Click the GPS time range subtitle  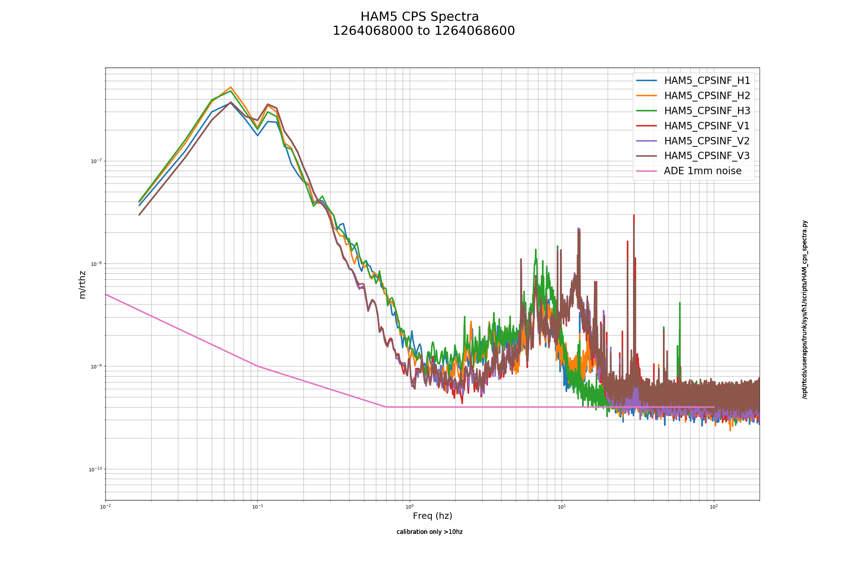coord(424,31)
